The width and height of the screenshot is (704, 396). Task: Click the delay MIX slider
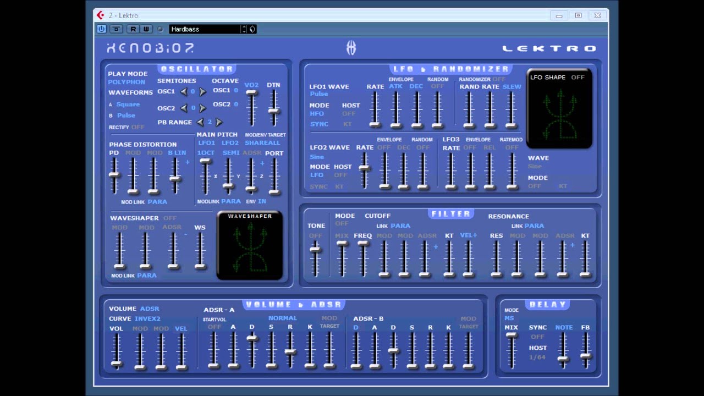click(x=512, y=350)
